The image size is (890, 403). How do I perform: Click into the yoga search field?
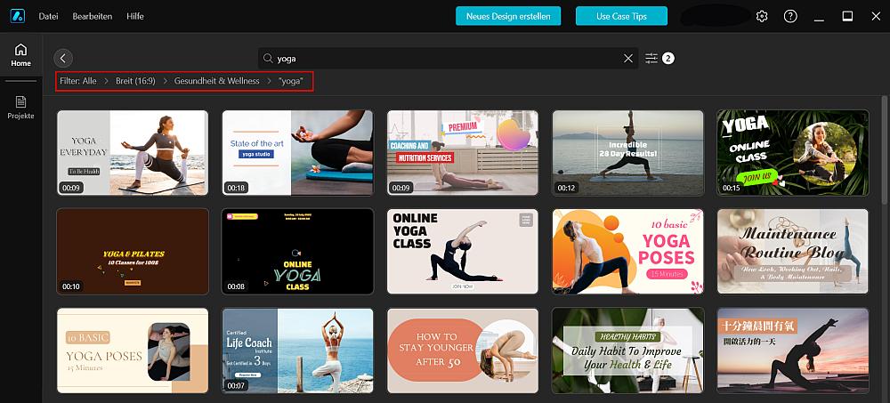449,58
